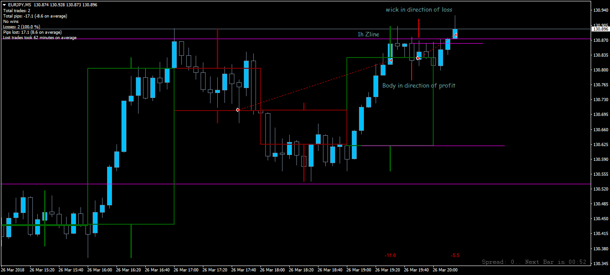The width and height of the screenshot is (610, 275).
Task: Click the -11.6 pips result label
Action: (390, 255)
